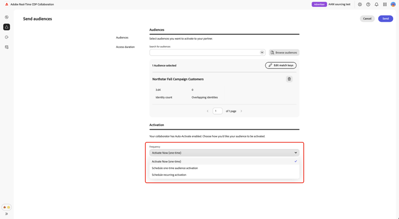Click the feedback emoji icon at sidebar bottom
399x219 pixels.
pos(6,207)
